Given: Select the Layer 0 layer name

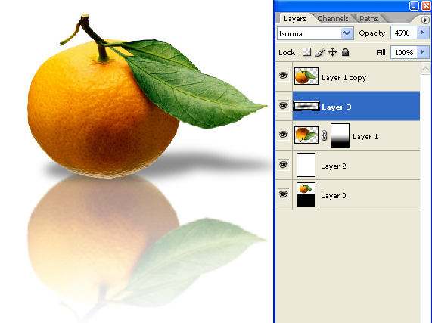Looking at the screenshot, I should (x=334, y=196).
